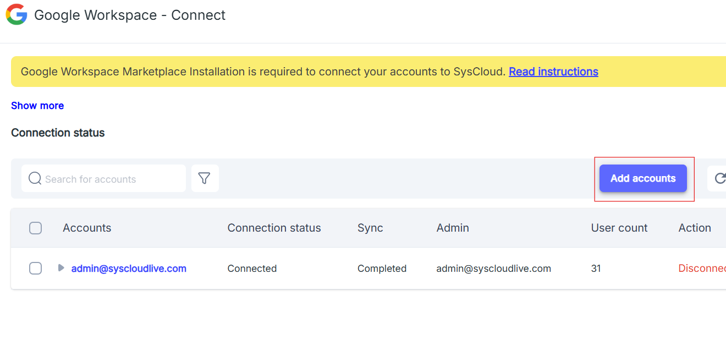
Task: Open the filter icon next to search
Action: (x=205, y=178)
